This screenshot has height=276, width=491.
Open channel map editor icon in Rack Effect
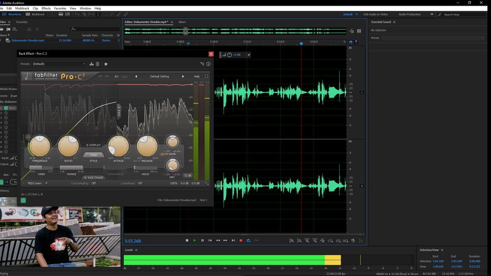point(202,64)
